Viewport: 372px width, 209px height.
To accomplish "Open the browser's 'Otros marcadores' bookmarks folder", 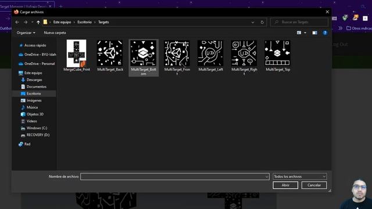I will (x=359, y=28).
